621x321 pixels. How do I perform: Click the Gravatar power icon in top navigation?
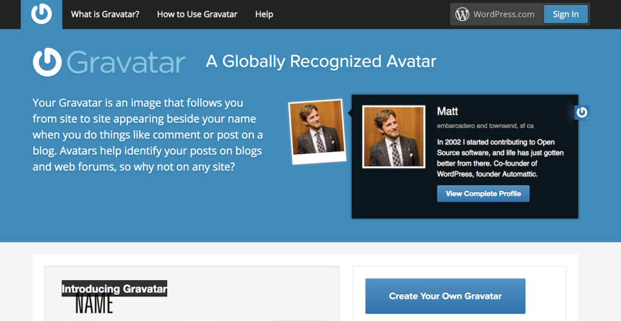click(41, 14)
